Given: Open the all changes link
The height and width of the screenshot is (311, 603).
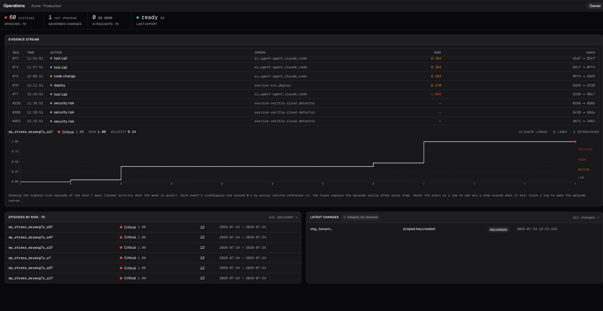Looking at the screenshot, I should (x=586, y=217).
